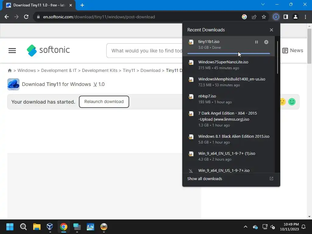Image resolution: width=312 pixels, height=234 pixels.
Task: Go to Development & IT breadcrumb
Action: [x=59, y=70]
